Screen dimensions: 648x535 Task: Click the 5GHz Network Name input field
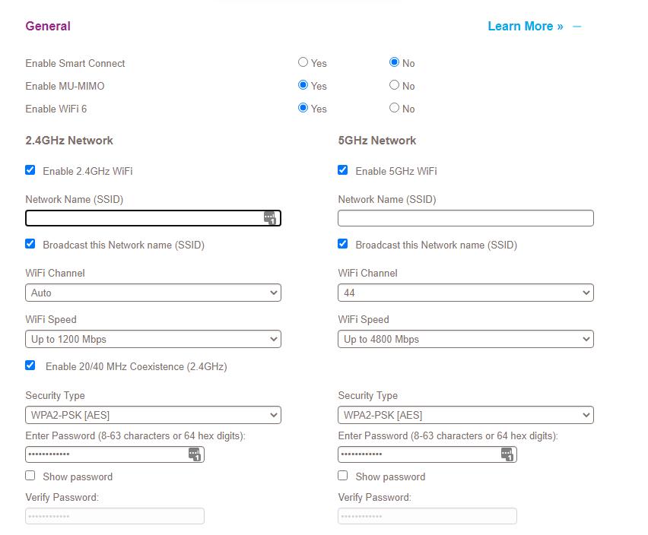click(465, 218)
